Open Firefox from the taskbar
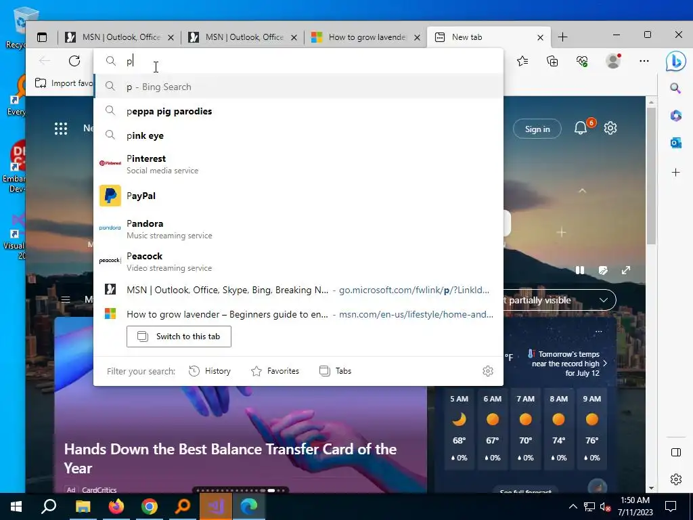 tap(116, 506)
